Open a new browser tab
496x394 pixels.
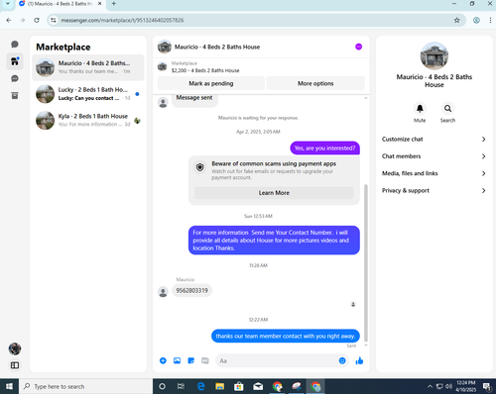point(114,4)
